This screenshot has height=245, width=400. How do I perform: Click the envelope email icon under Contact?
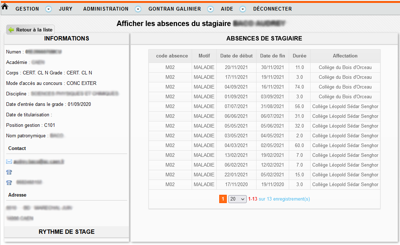(9, 162)
